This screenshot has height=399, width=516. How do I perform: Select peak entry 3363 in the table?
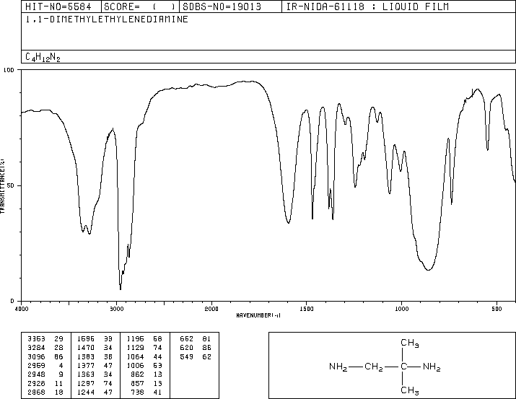(45, 338)
